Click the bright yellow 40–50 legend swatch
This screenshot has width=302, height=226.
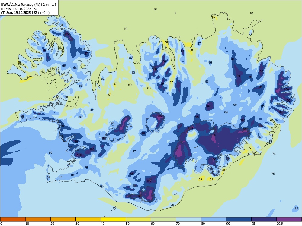click(x=113, y=219)
